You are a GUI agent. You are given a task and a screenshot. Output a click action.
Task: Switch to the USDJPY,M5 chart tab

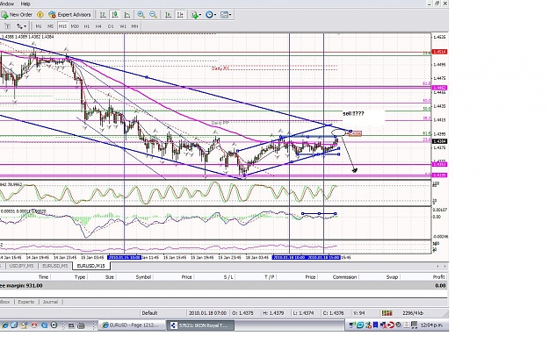(21, 266)
